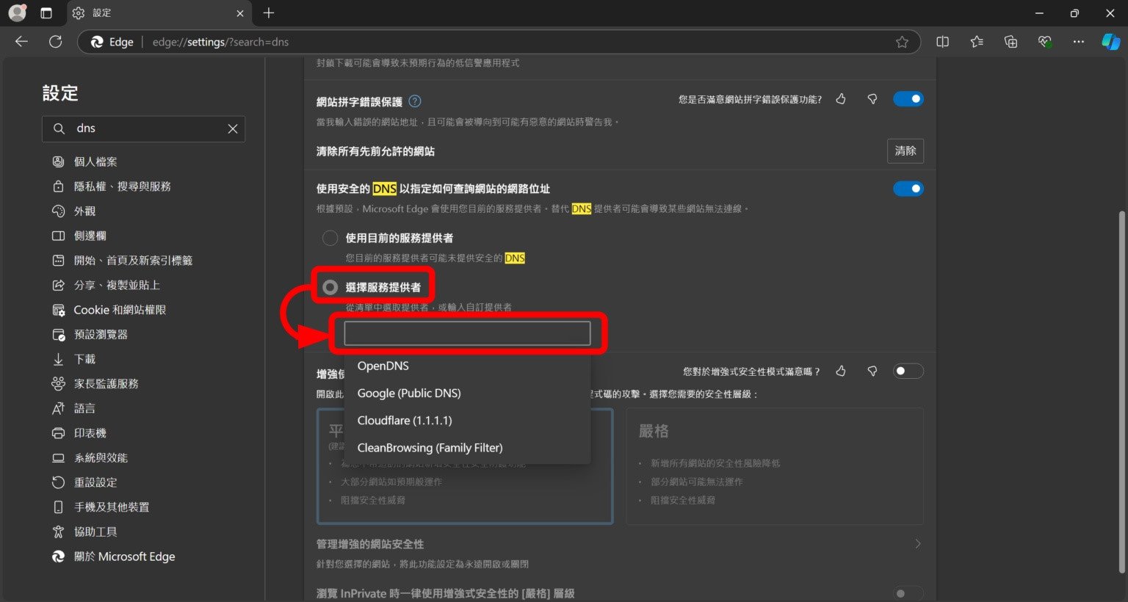Toggle 使用安全的 DNS switch
The height and width of the screenshot is (602, 1128).
point(908,189)
